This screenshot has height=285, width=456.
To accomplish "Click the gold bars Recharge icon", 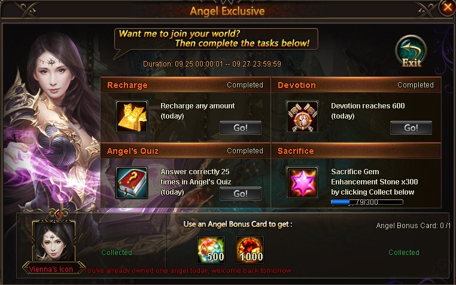I will click(132, 116).
